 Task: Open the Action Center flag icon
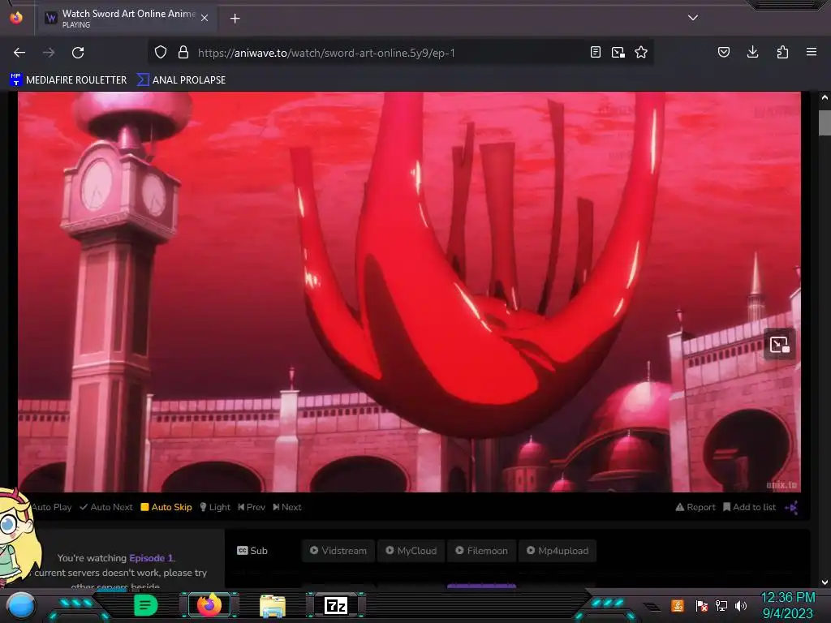click(x=702, y=605)
